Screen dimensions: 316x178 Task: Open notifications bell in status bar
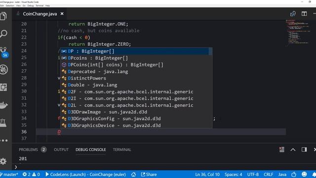coord(314,175)
